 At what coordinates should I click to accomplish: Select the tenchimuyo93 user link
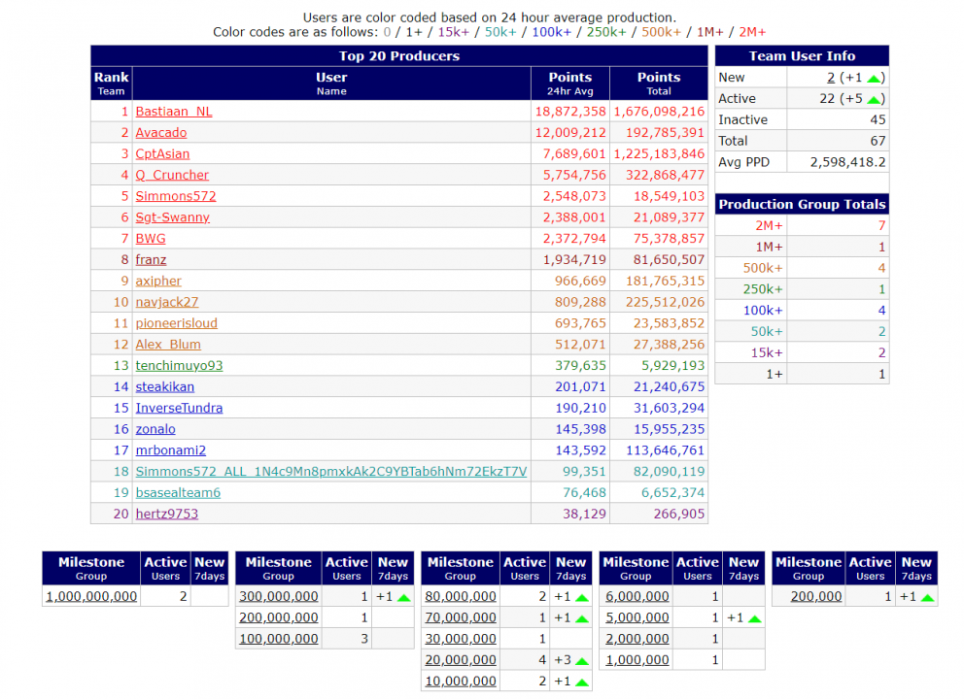point(179,366)
